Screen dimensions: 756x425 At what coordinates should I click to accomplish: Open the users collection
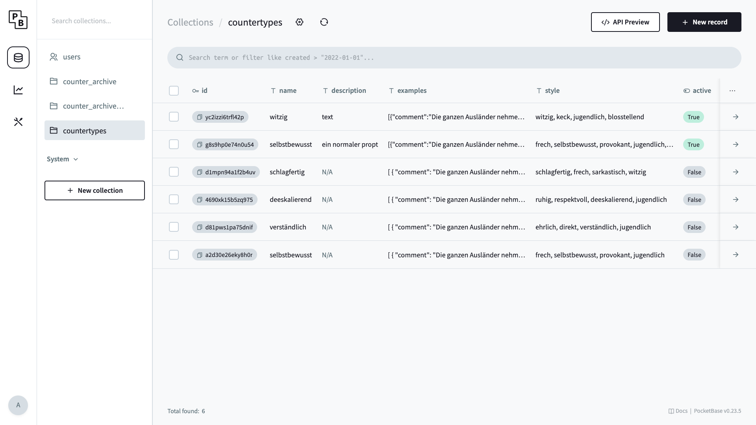pyautogui.click(x=94, y=57)
